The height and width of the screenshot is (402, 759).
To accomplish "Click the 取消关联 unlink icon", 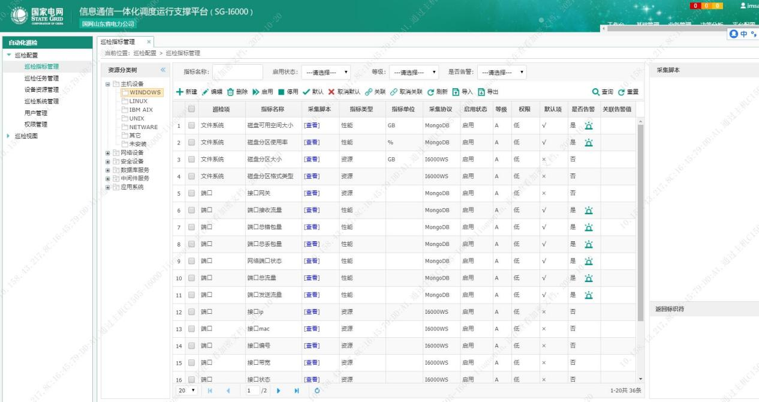I will click(394, 92).
